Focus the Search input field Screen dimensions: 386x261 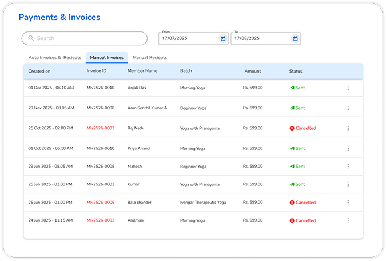(x=85, y=38)
